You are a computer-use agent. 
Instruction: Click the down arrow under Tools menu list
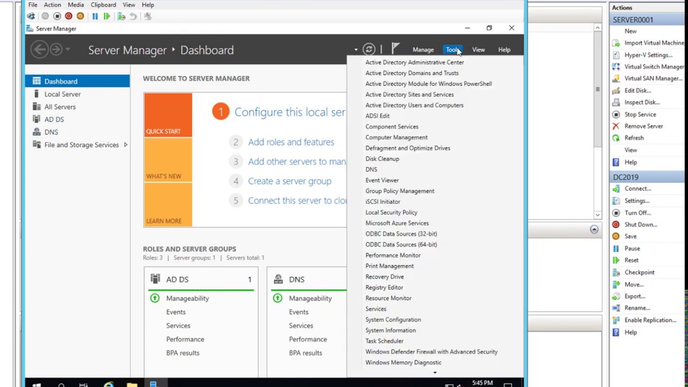[x=435, y=372]
